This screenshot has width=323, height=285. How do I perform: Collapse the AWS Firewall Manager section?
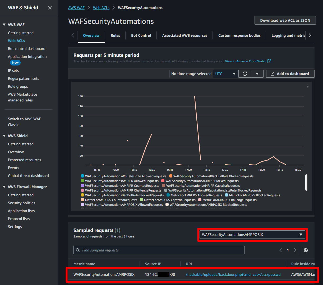pos(4,187)
